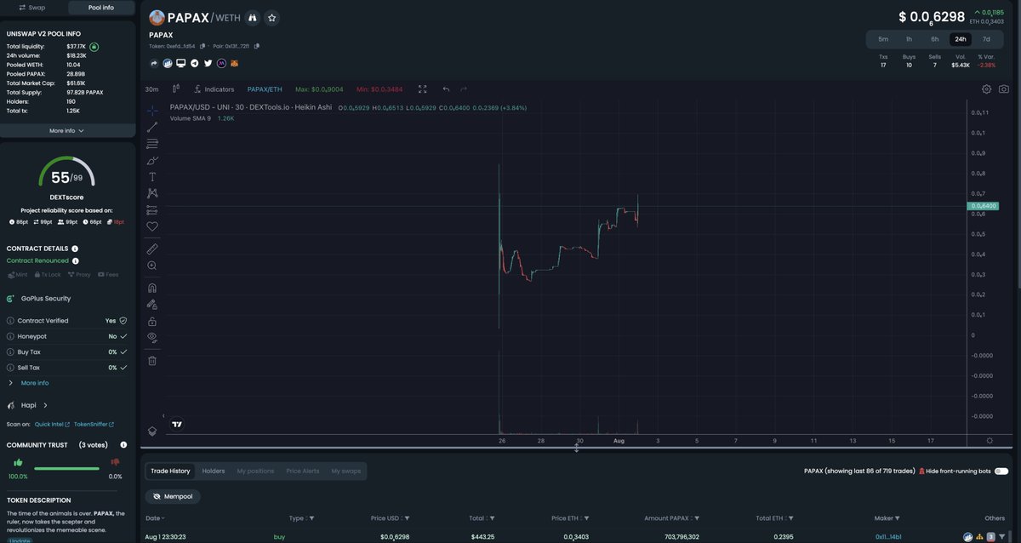Switch to Swap tab
The image size is (1021, 543).
(32, 8)
